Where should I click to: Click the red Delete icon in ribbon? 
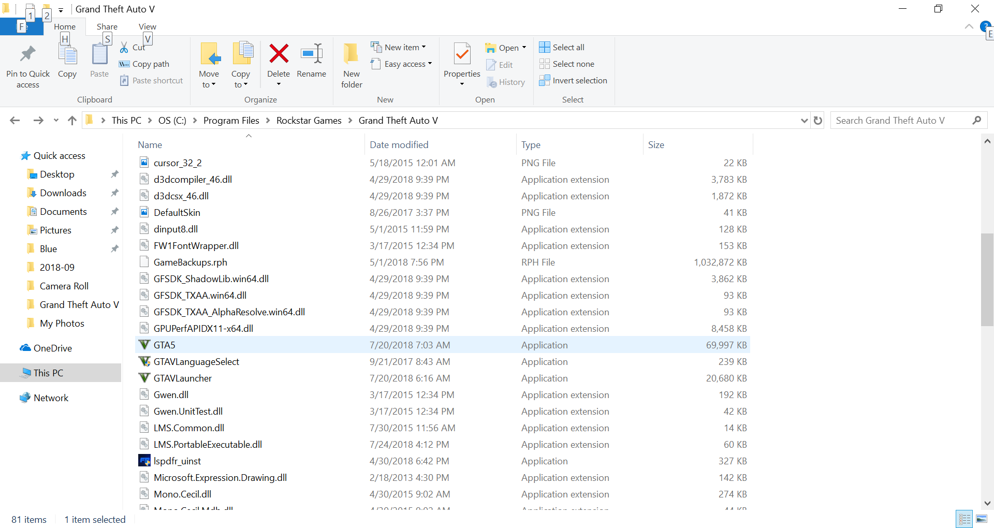[279, 54]
